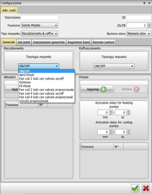Click Aggiungi with green plus in Pompe
This screenshot has width=152, height=194.
97,89
